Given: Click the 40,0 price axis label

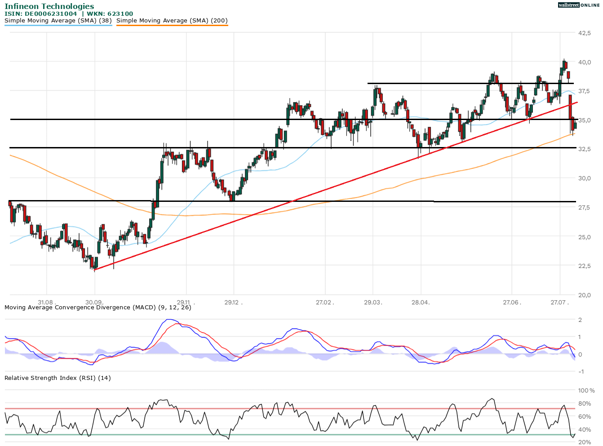Looking at the screenshot, I should click(x=584, y=62).
